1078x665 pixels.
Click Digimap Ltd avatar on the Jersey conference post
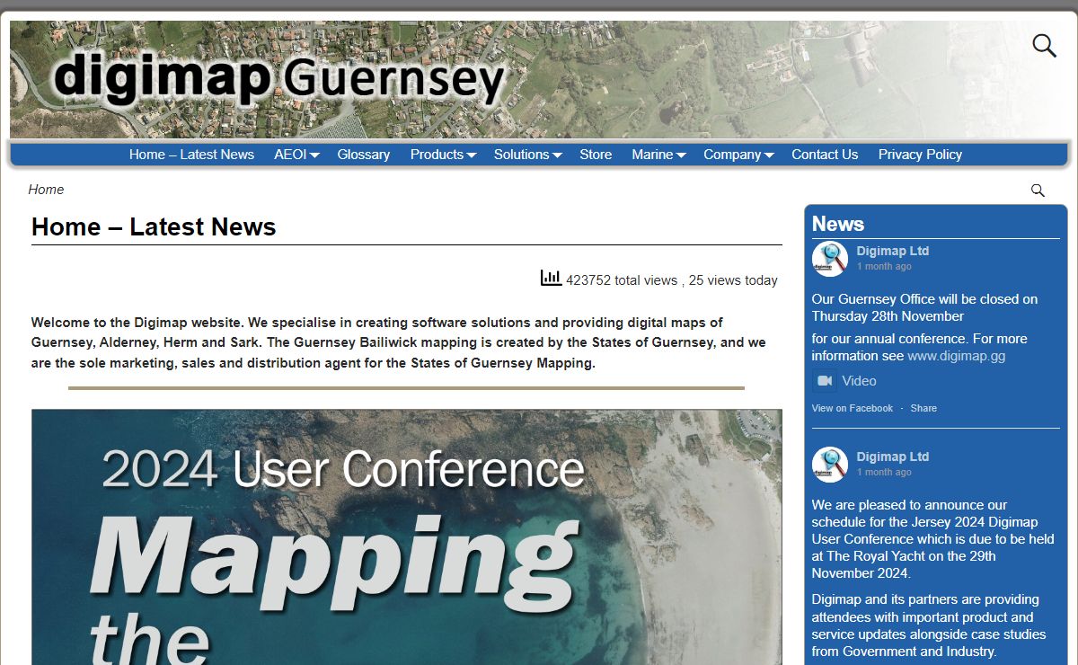click(x=830, y=465)
